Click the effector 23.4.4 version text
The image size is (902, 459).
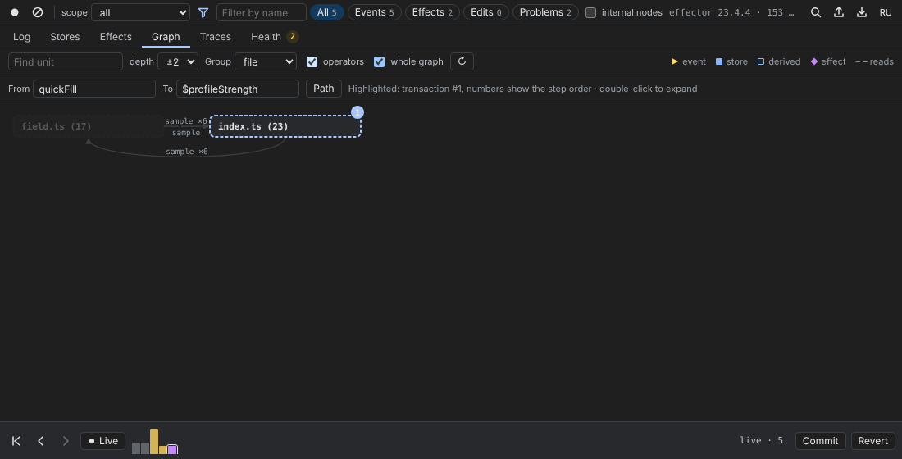click(x=731, y=12)
